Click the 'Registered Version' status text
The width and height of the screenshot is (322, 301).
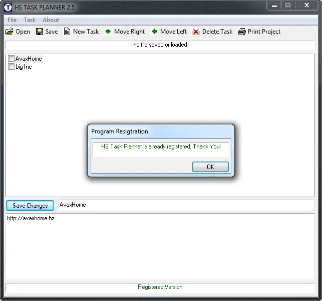[160, 287]
